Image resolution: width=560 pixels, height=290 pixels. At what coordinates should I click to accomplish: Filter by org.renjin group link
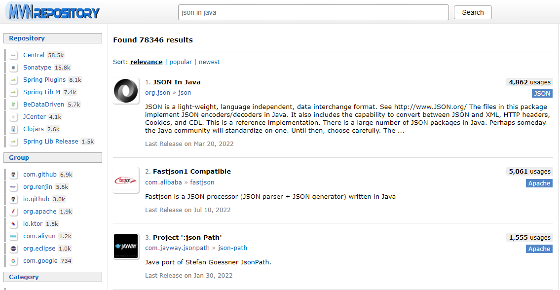point(38,187)
